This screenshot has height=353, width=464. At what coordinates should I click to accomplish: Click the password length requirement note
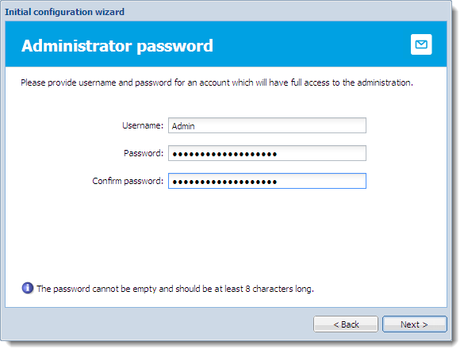175,289
